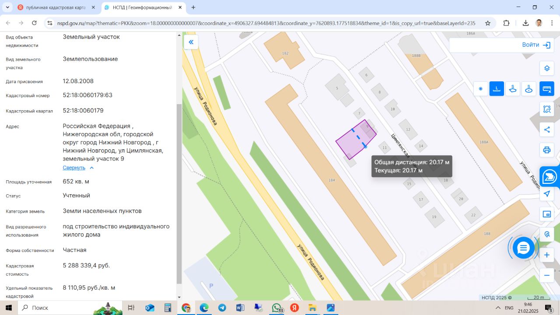Zoom out of the map
560x315 pixels.
(x=546, y=276)
